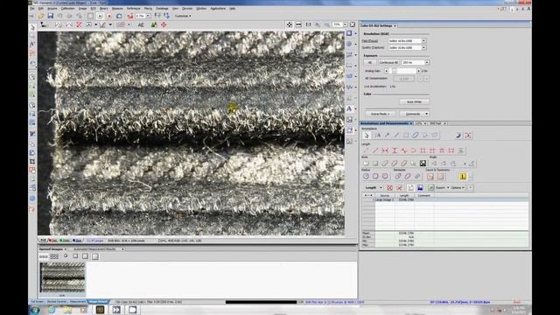Click the Comment column header

point(423,196)
